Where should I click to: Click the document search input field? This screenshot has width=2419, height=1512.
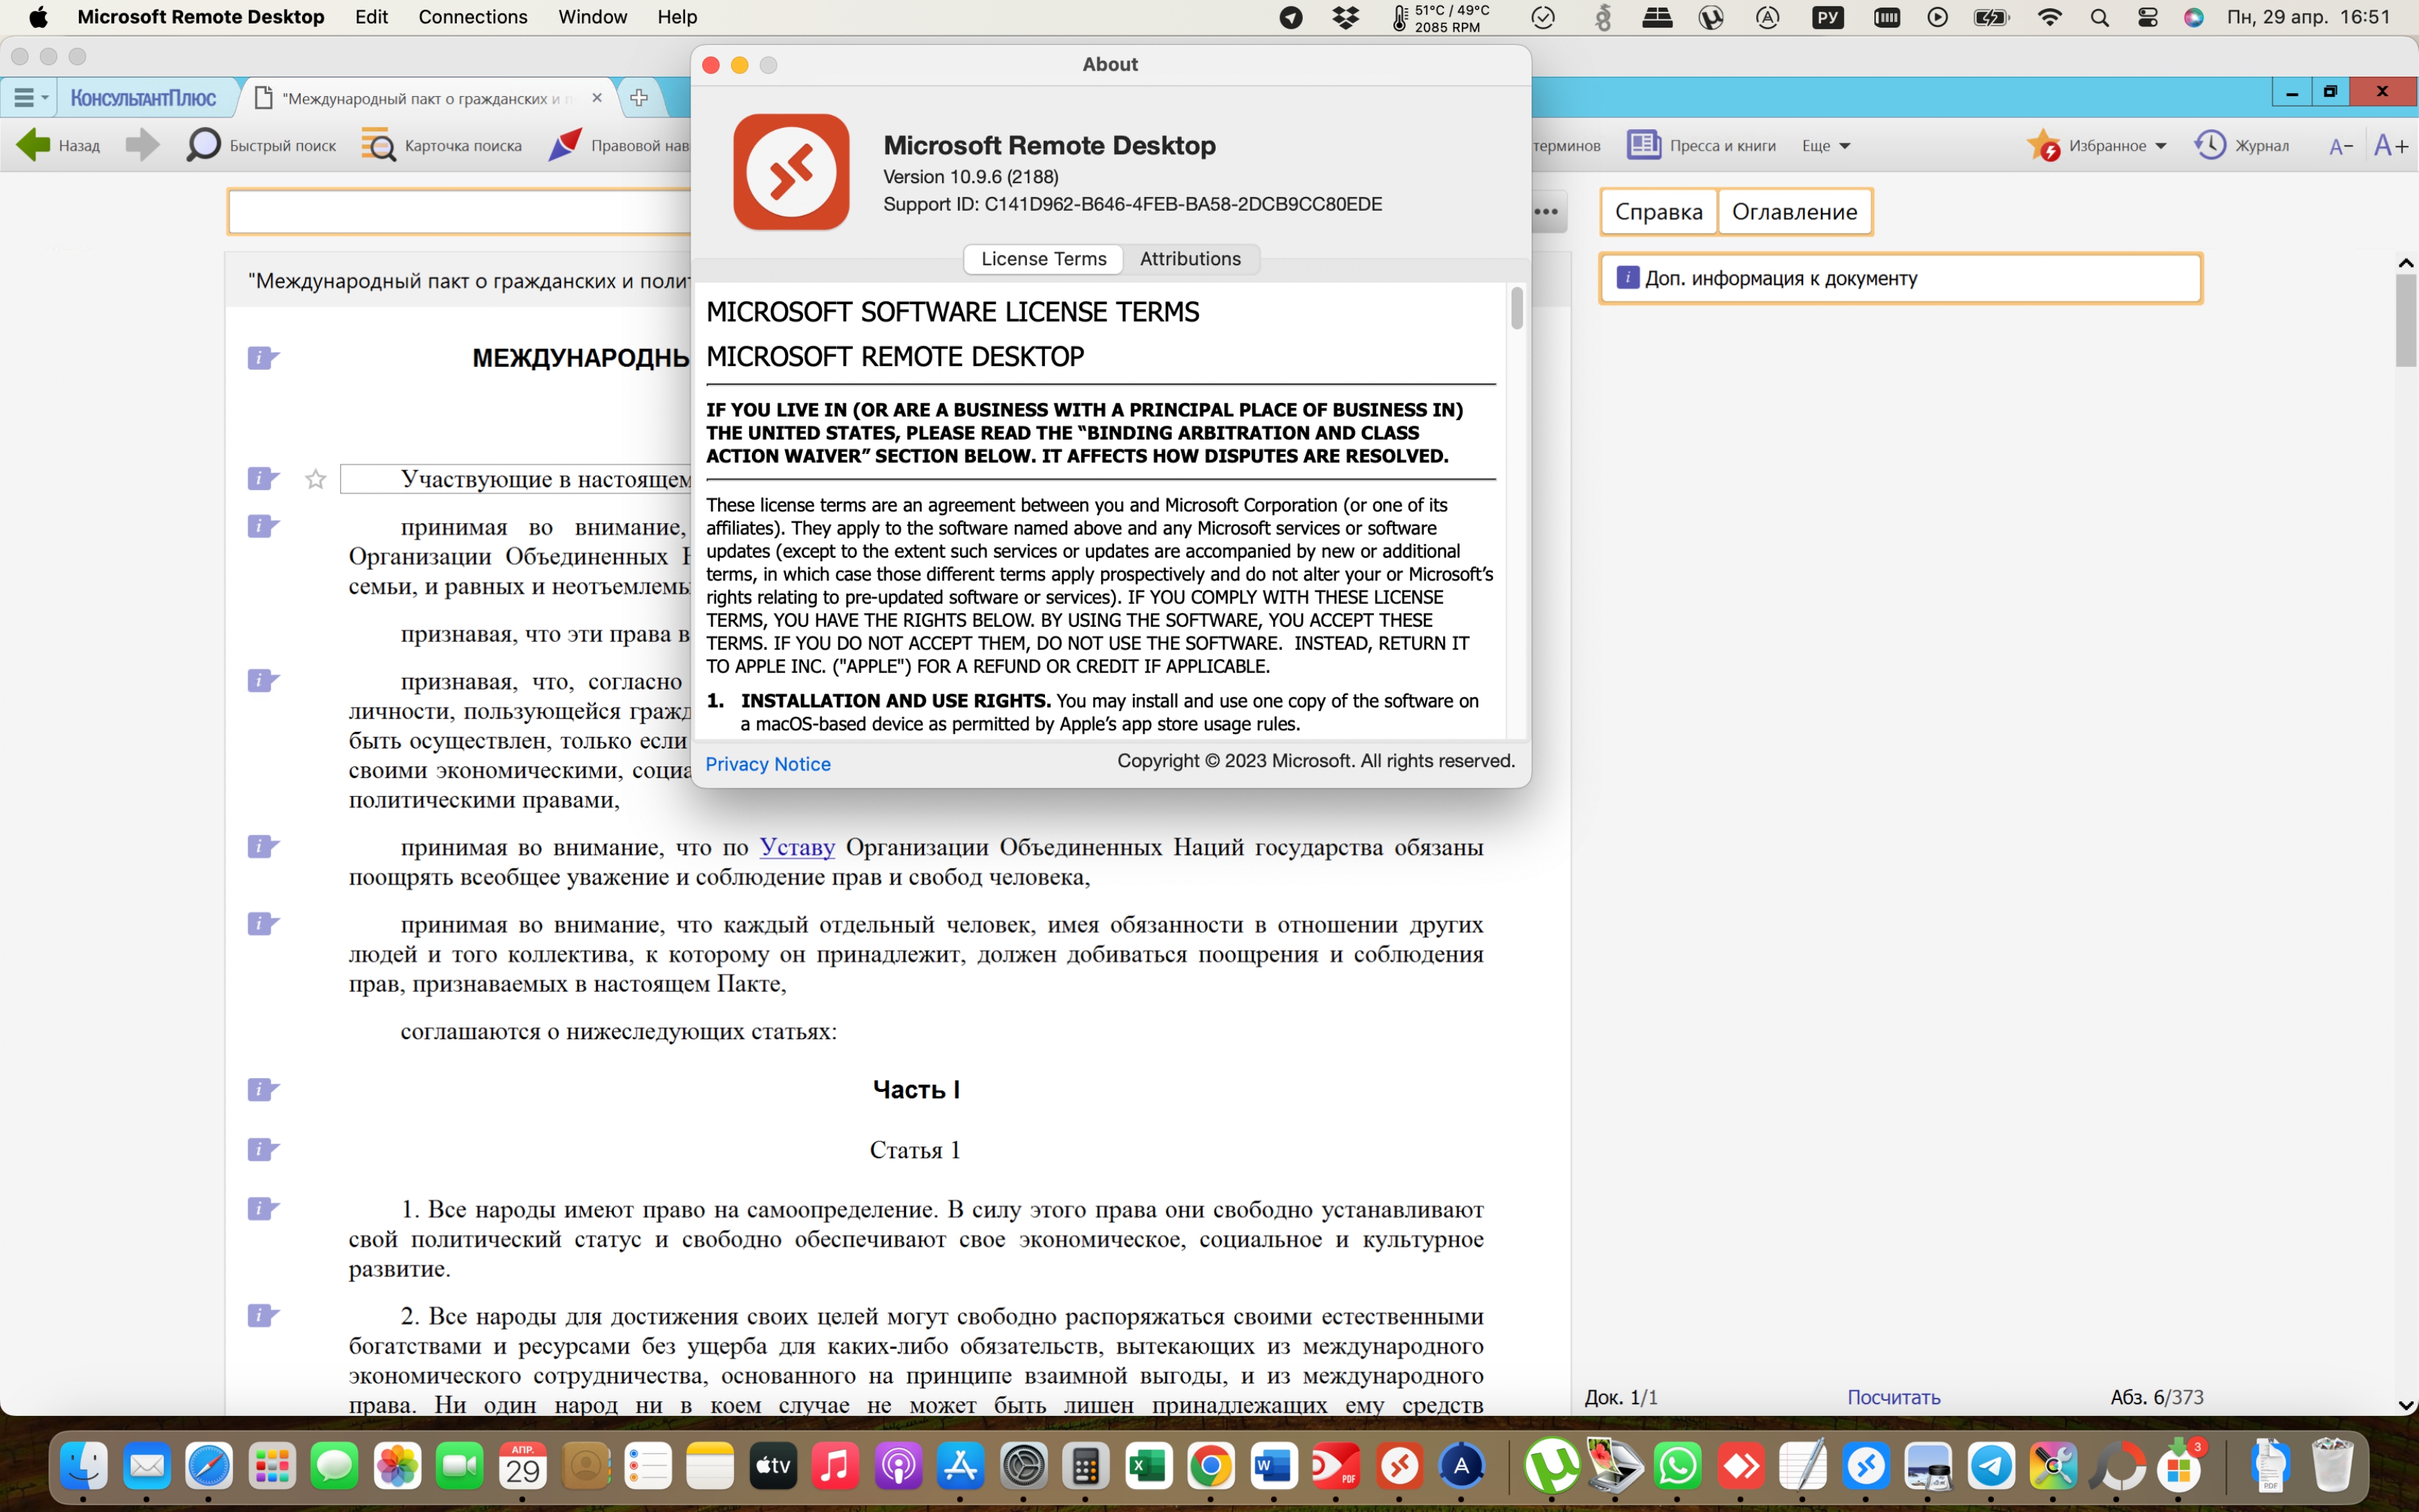460,212
